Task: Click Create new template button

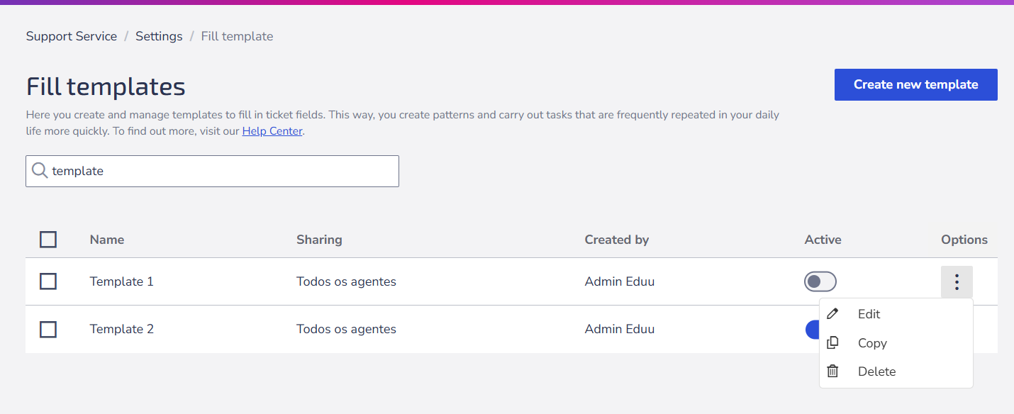Action: (x=916, y=84)
